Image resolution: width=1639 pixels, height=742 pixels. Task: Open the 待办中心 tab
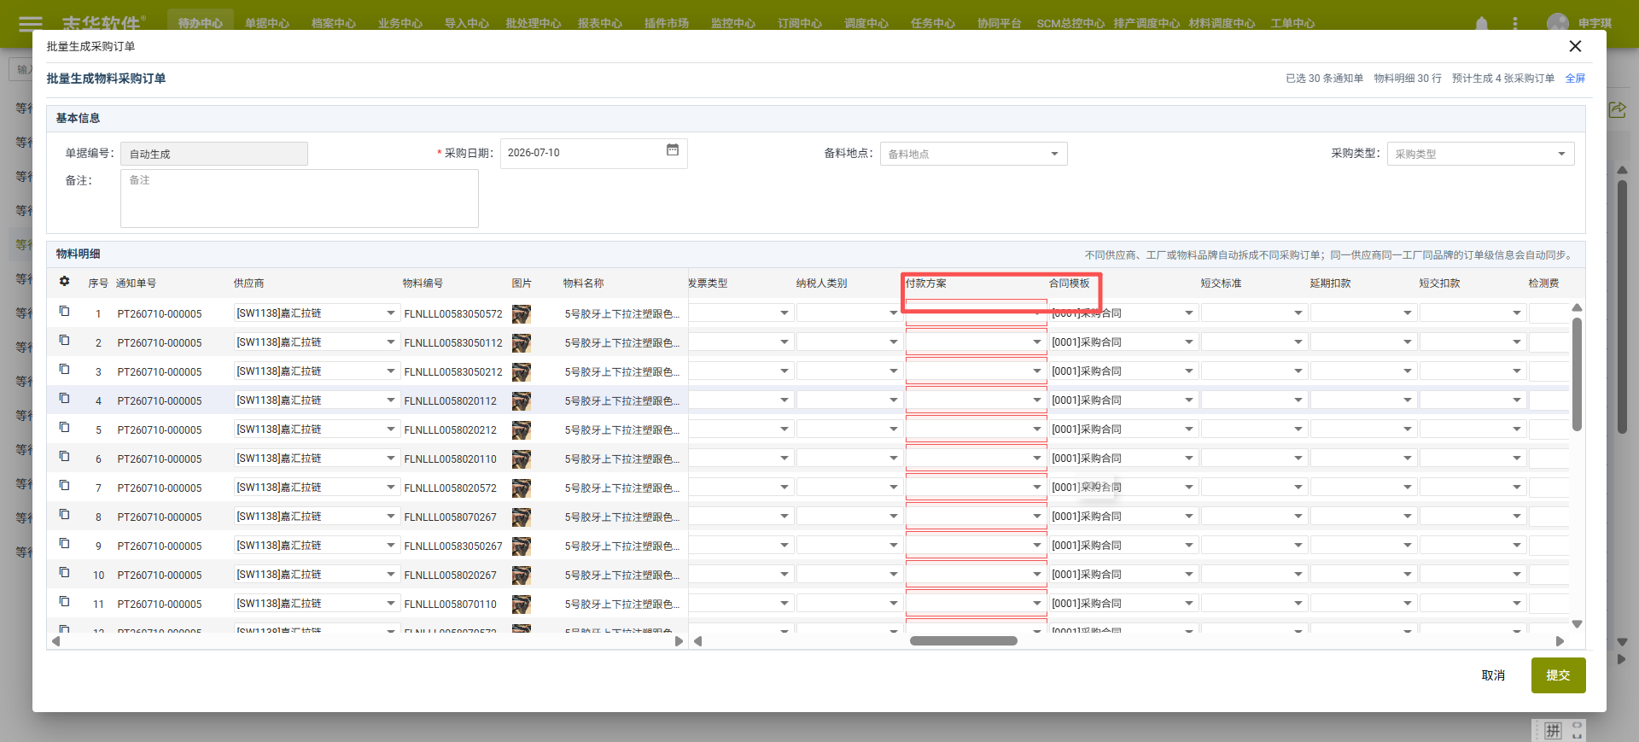(x=201, y=24)
